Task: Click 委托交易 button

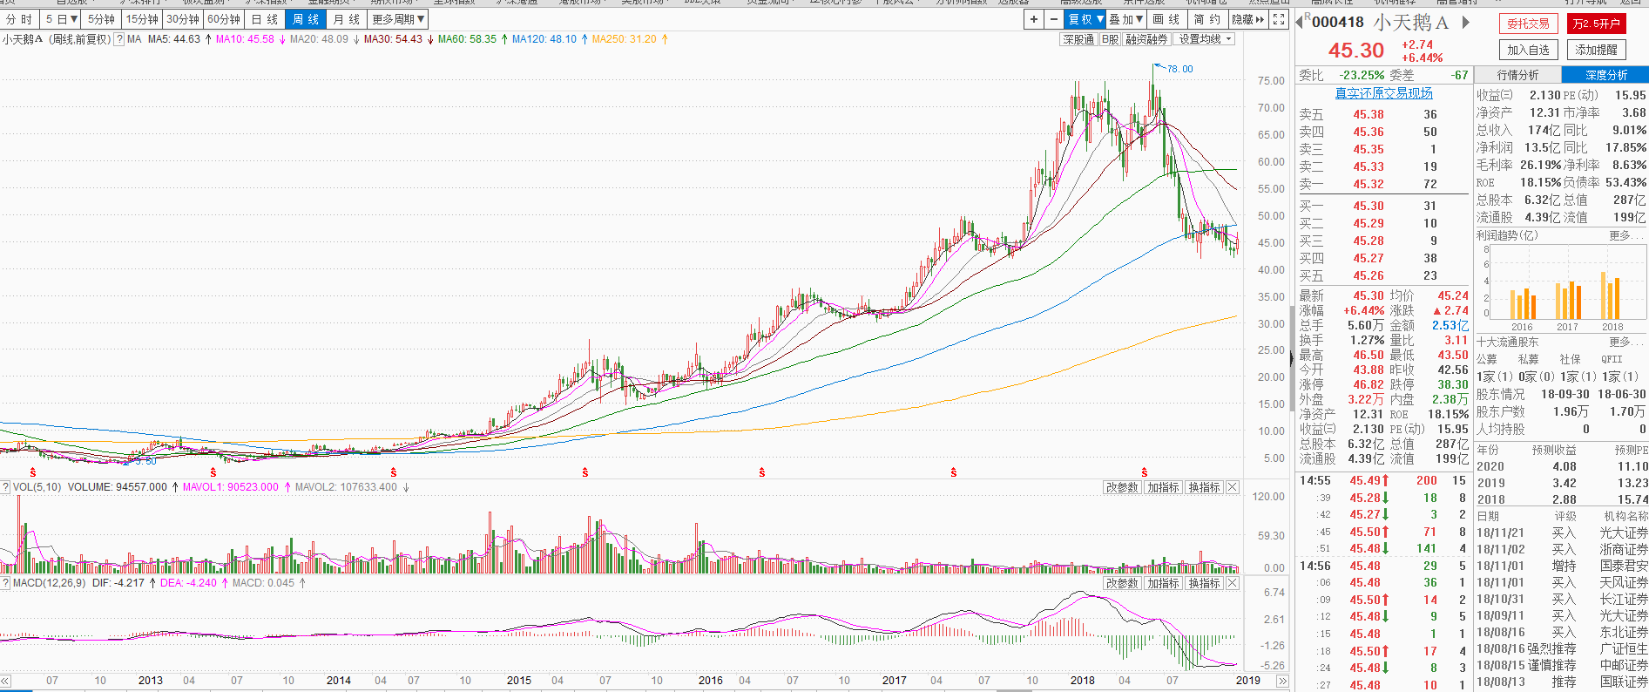Action: pos(1529,24)
